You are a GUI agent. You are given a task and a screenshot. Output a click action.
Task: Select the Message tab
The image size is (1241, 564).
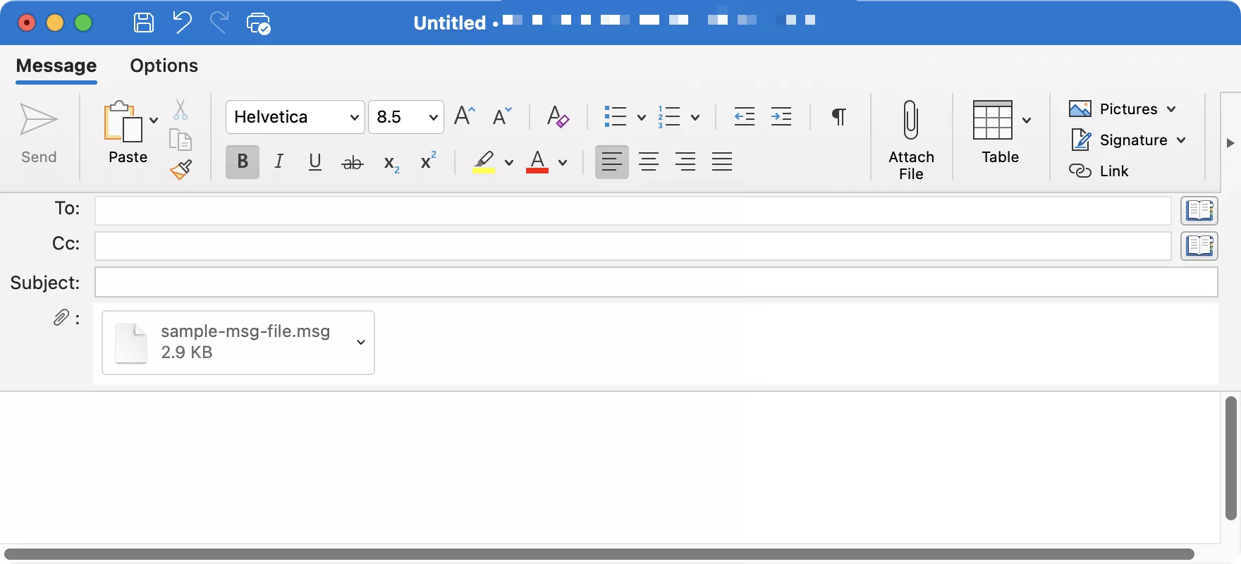[x=56, y=66]
